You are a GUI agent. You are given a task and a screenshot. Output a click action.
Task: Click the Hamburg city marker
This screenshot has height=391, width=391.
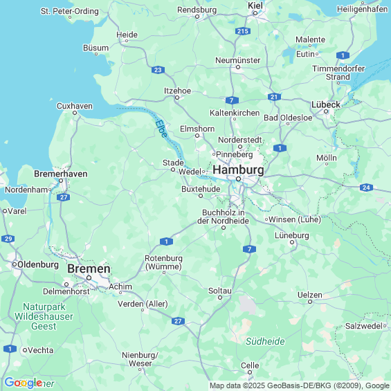point(238,179)
